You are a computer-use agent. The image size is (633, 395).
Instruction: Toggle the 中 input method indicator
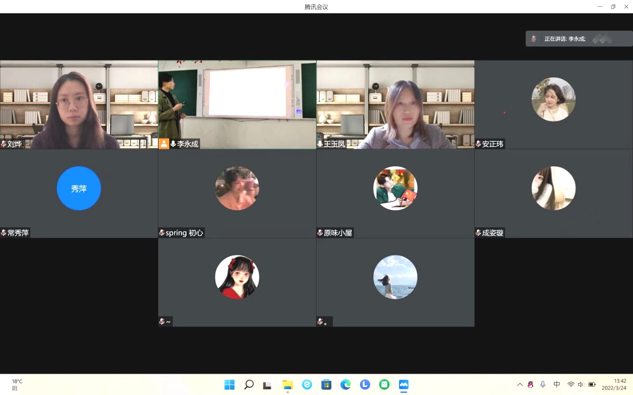(557, 385)
